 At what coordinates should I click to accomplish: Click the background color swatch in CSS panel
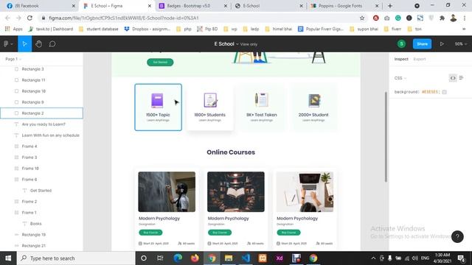pos(444,92)
